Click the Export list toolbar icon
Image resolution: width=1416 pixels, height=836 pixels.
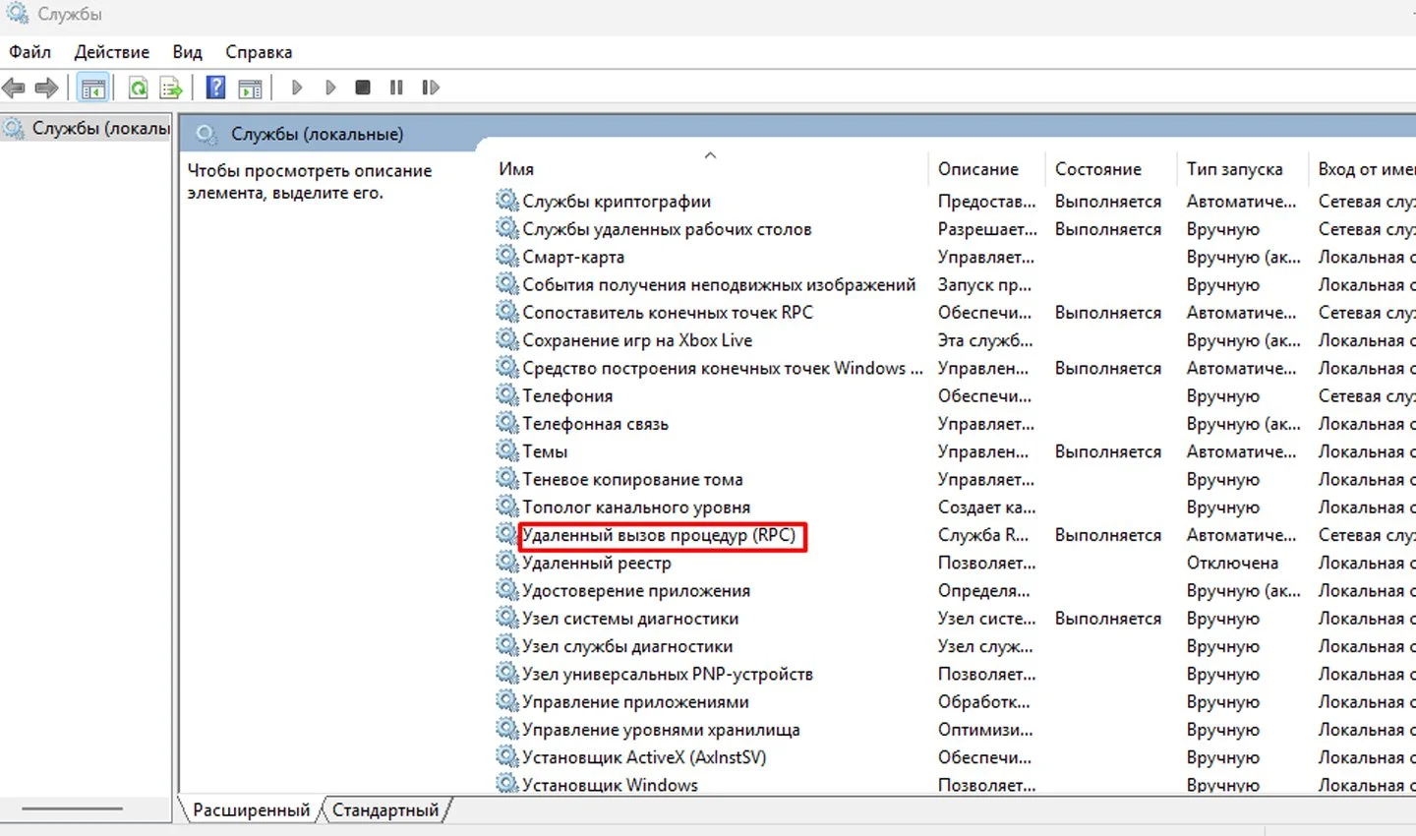tap(171, 89)
